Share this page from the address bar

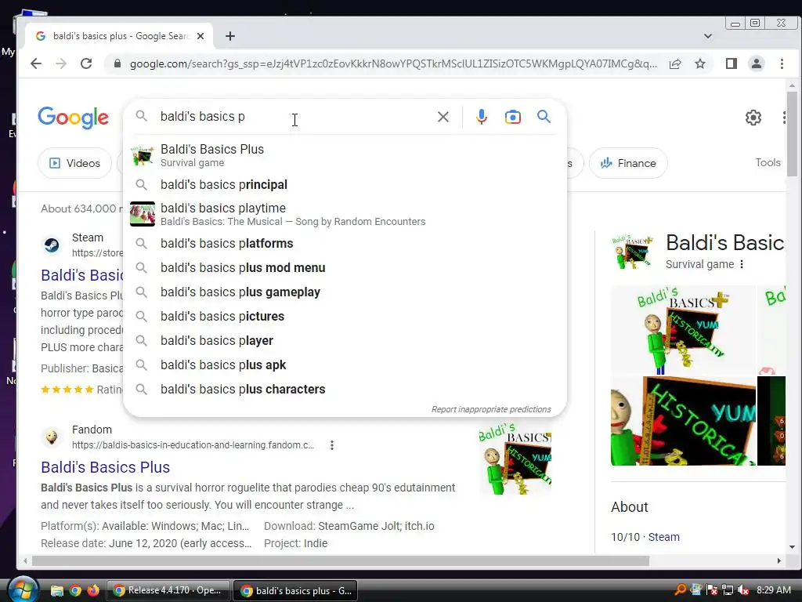pos(675,63)
